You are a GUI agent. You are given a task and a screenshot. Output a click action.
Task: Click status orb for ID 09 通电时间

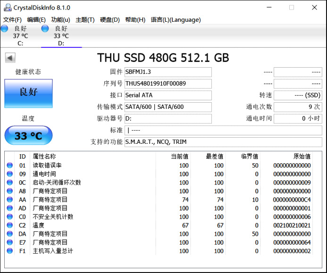tap(9, 174)
